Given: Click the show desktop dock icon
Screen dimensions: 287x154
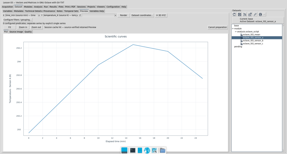Looking at the screenshot, I should coord(124,150).
